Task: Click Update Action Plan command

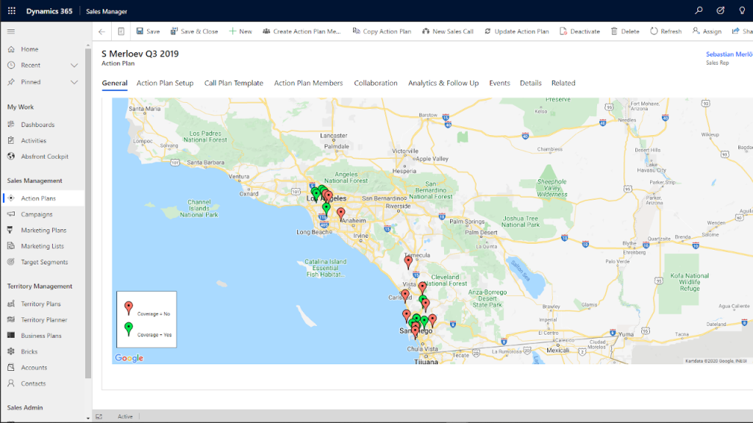Action: [x=516, y=31]
